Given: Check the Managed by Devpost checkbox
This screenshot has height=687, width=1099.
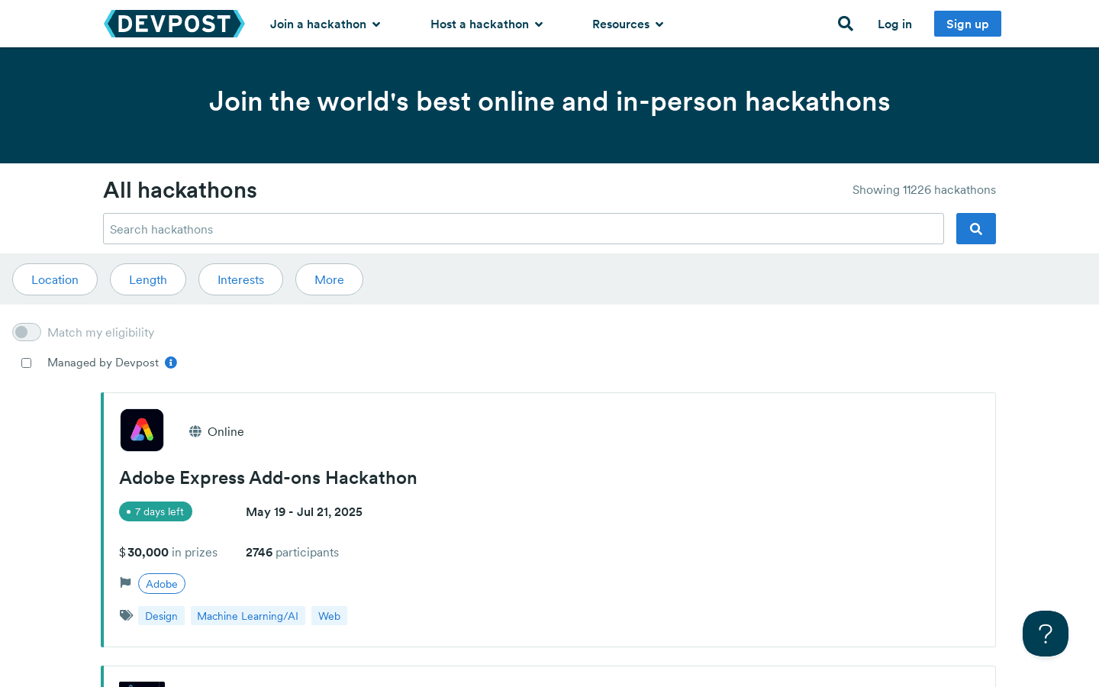Looking at the screenshot, I should 27,363.
